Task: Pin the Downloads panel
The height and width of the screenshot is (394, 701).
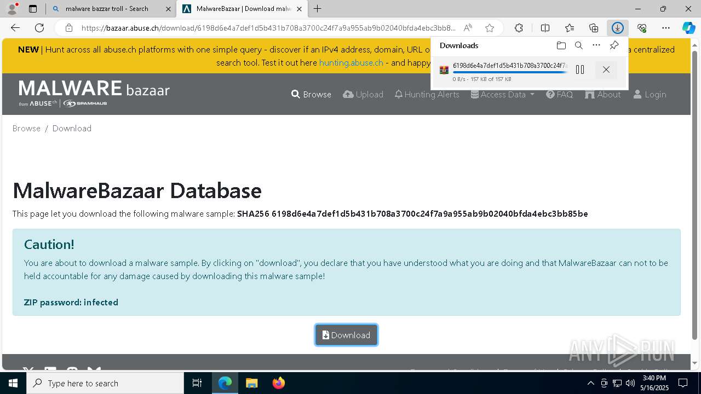Action: coord(614,45)
